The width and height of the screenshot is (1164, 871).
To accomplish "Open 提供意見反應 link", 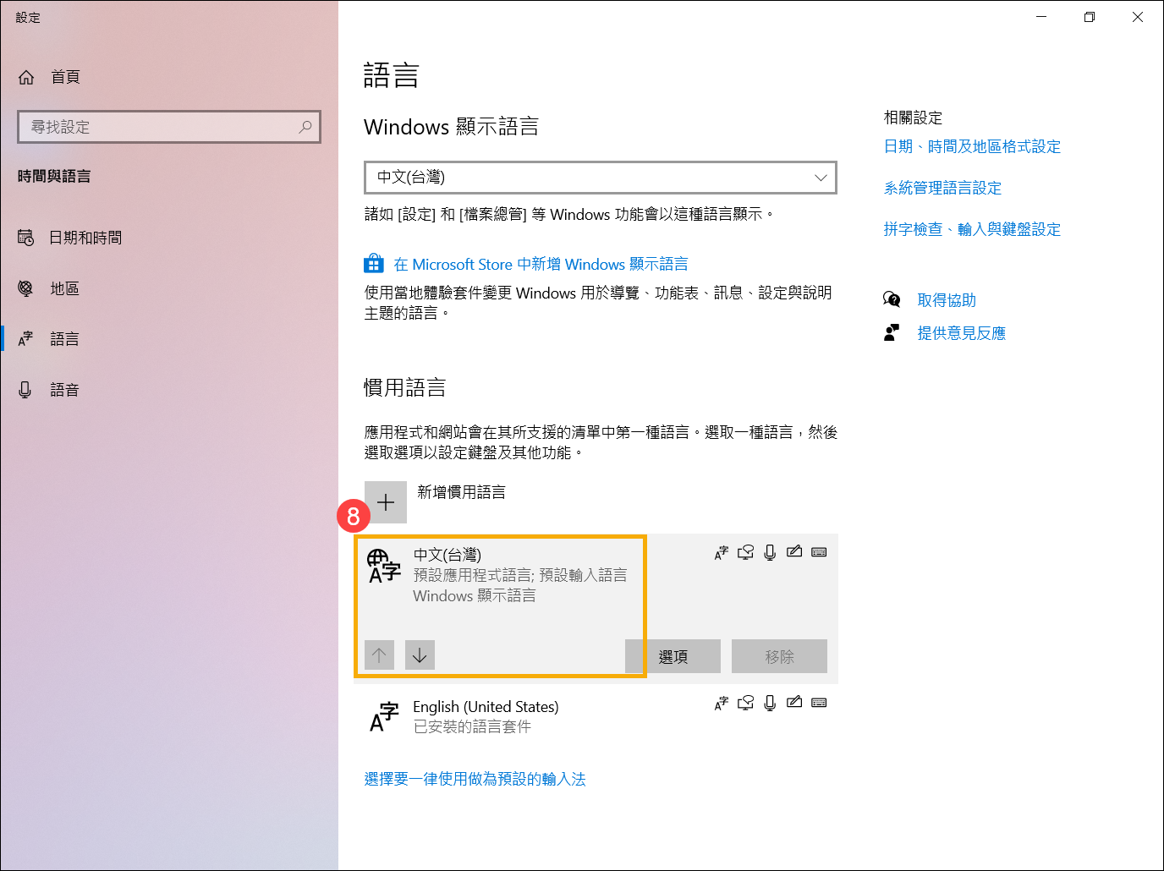I will [x=962, y=334].
